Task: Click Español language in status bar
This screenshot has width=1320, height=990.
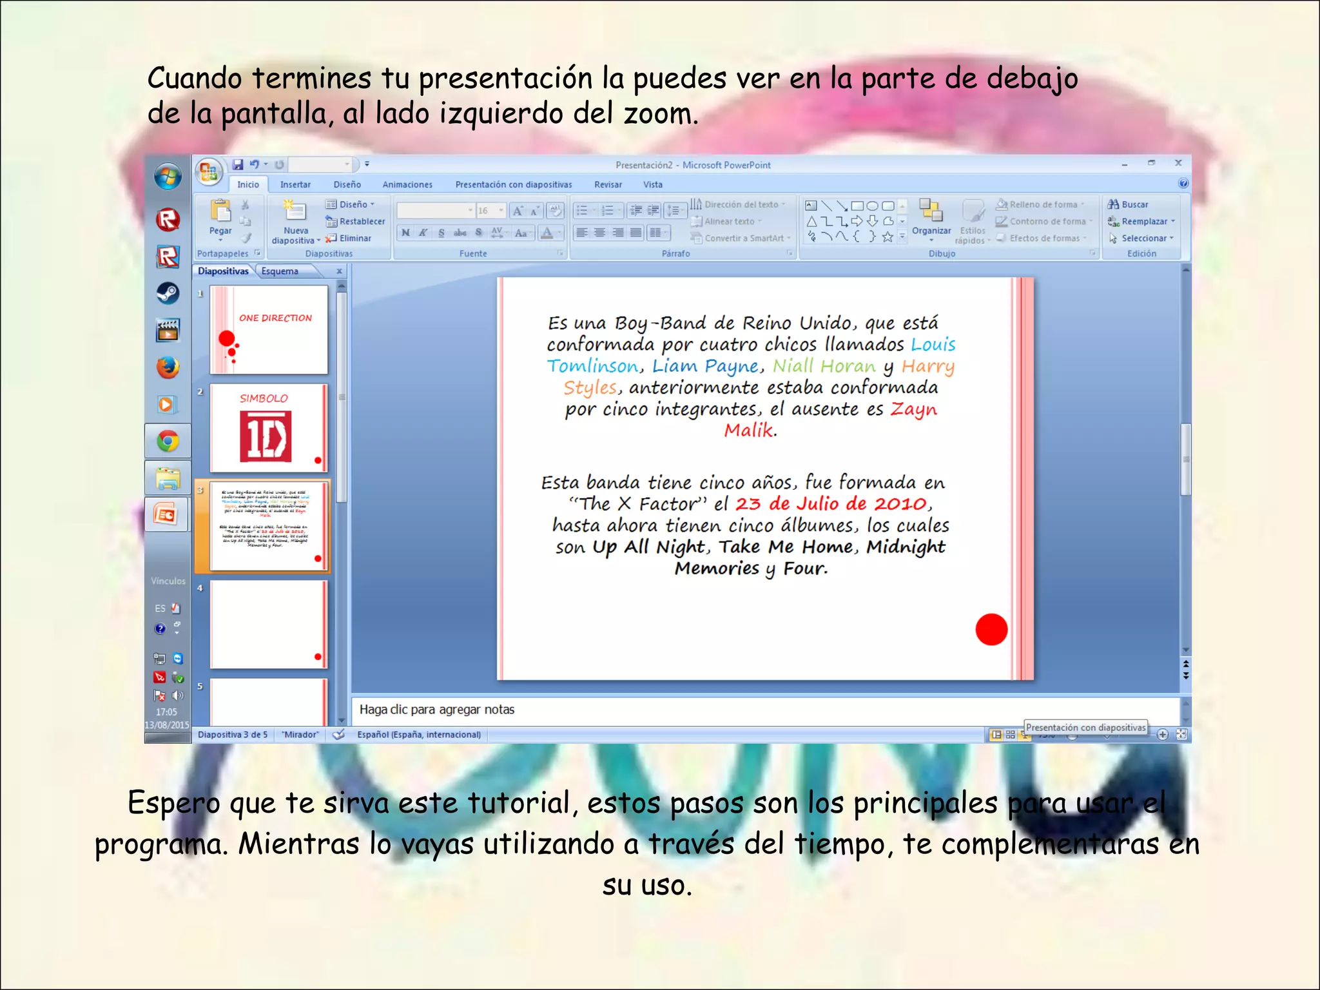Action: pyautogui.click(x=419, y=734)
